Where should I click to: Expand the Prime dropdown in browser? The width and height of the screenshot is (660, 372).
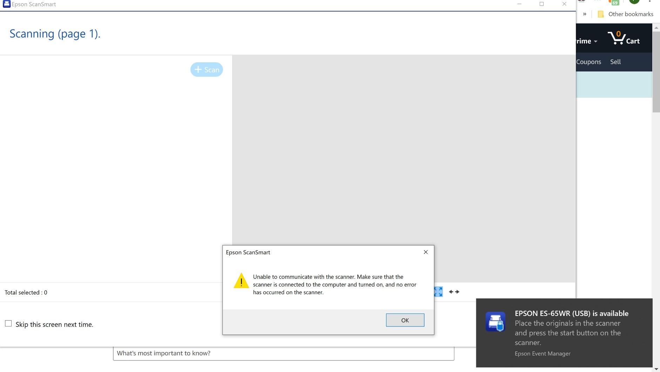(587, 41)
